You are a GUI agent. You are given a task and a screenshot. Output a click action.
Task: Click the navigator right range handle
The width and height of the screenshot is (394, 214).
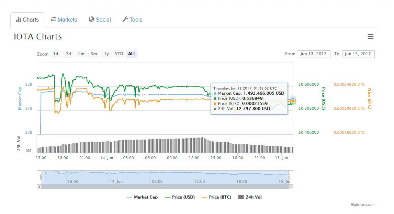288,177
